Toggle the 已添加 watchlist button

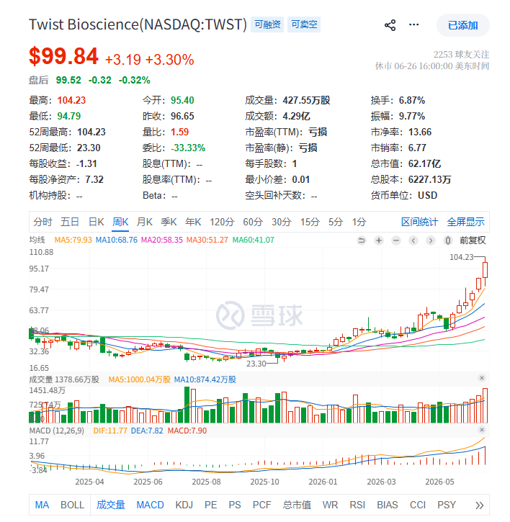462,25
